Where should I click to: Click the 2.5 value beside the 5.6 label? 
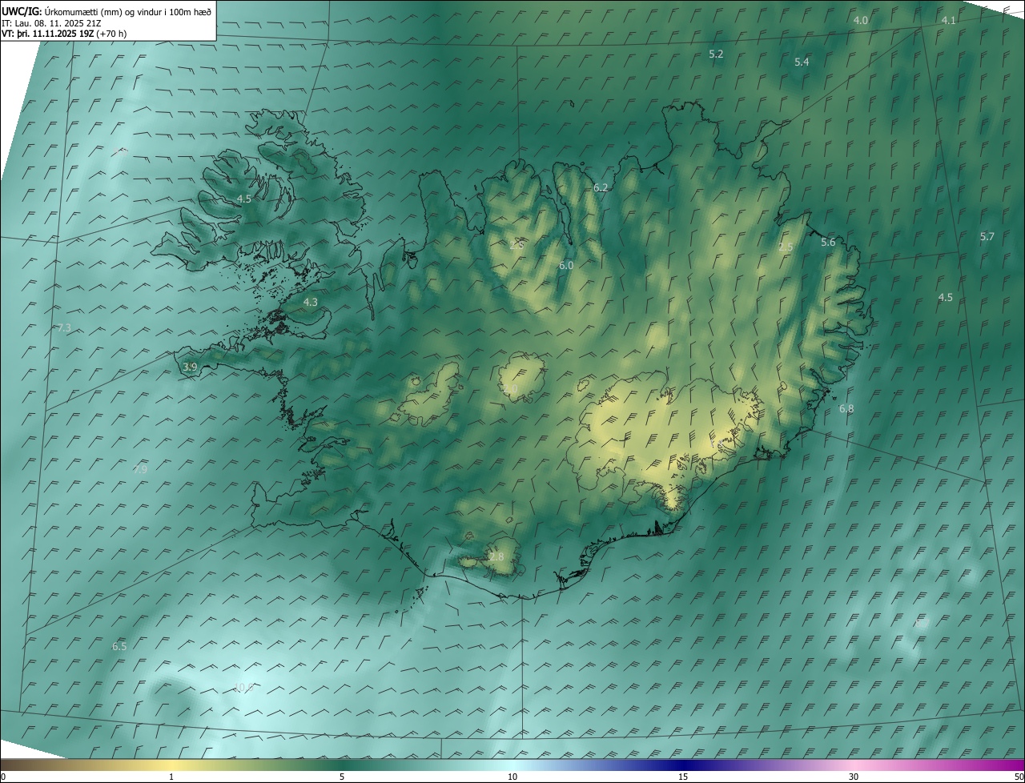[x=786, y=247]
